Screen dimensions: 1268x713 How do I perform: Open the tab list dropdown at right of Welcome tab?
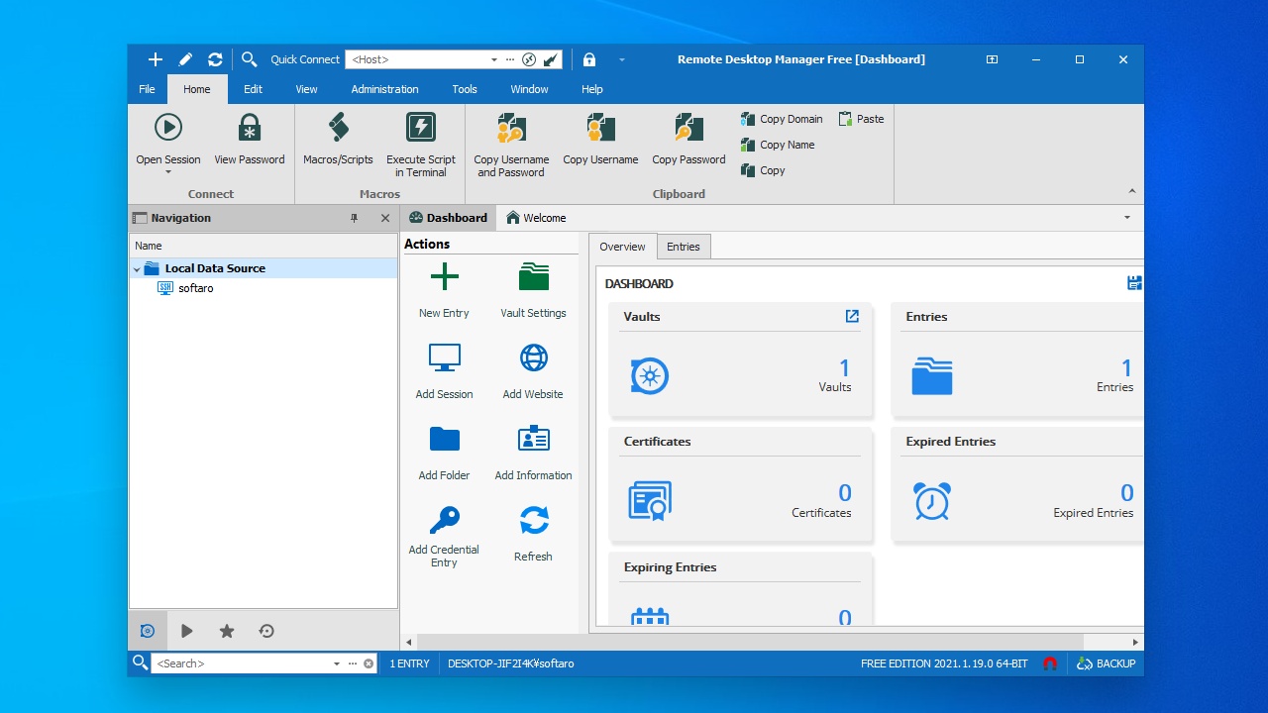click(1127, 218)
